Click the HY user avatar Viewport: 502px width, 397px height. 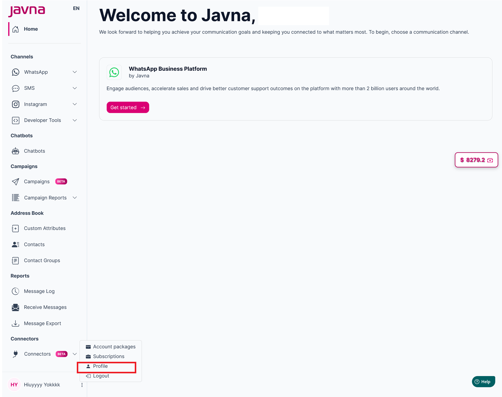[14, 385]
